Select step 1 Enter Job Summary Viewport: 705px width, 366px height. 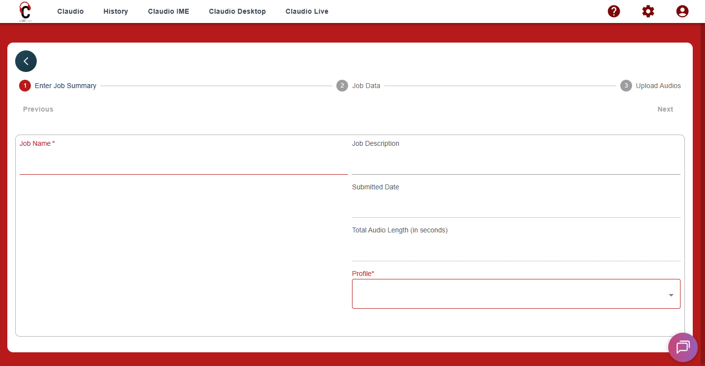click(58, 86)
